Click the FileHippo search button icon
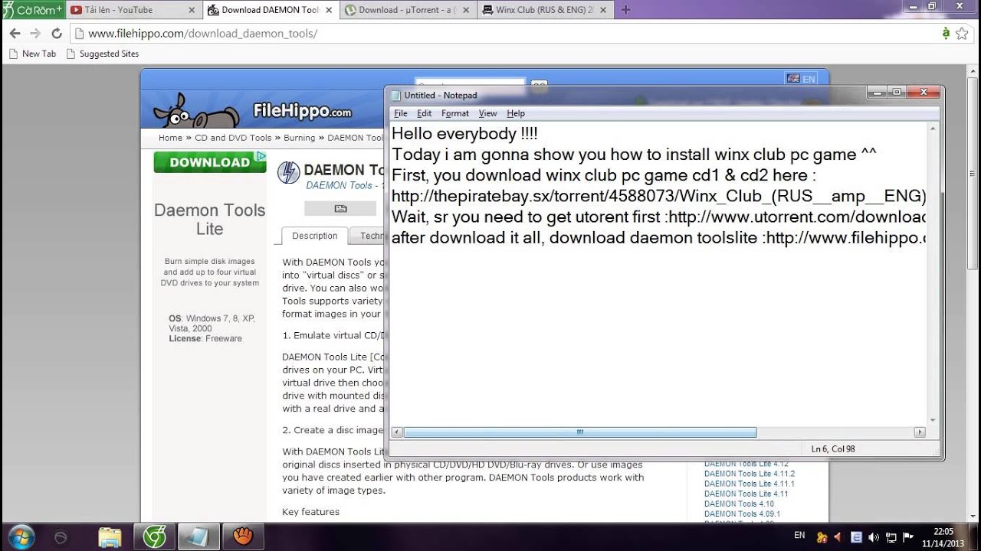 coord(539,85)
